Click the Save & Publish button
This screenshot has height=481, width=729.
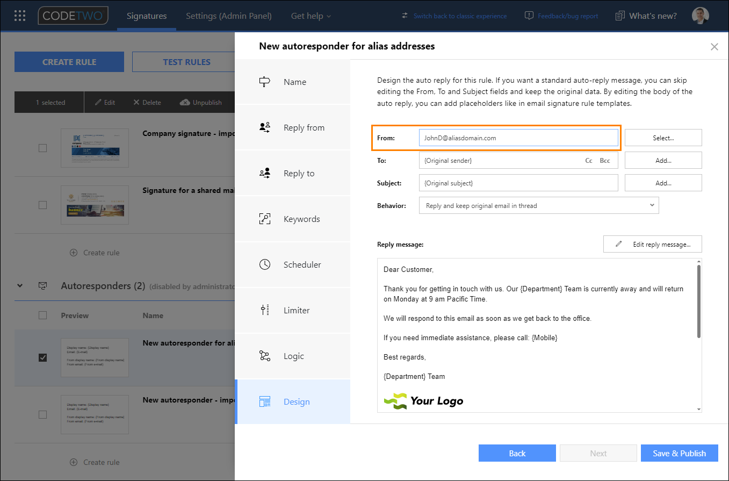[x=679, y=453]
